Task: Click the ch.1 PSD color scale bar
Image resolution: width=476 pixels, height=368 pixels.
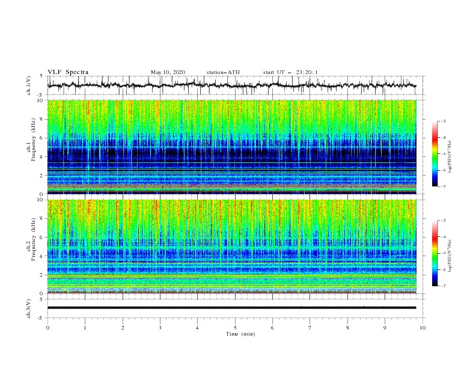Action: click(435, 154)
